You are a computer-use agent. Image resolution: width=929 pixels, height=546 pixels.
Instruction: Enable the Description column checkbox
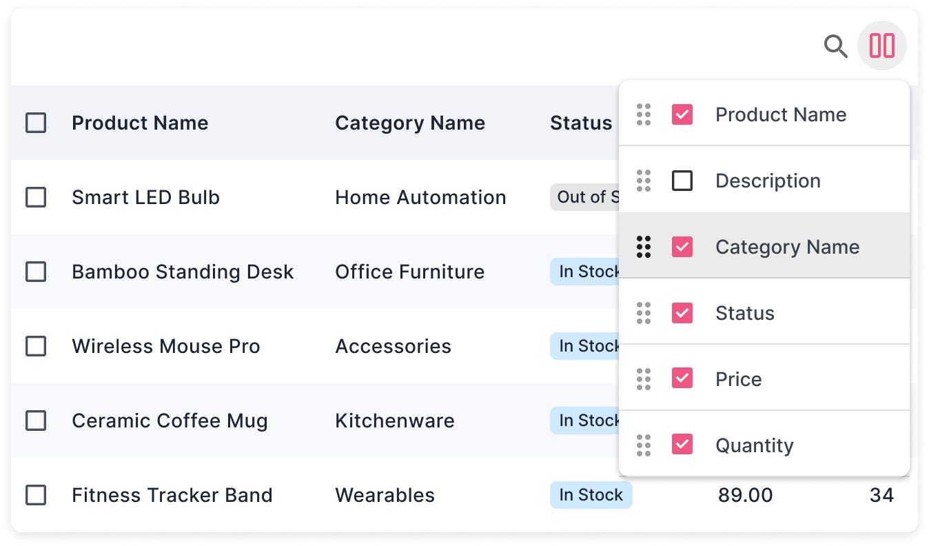click(682, 181)
